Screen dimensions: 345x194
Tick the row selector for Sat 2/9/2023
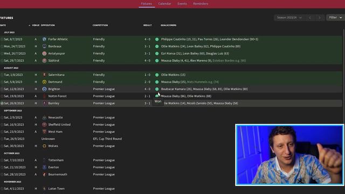tap(2, 117)
